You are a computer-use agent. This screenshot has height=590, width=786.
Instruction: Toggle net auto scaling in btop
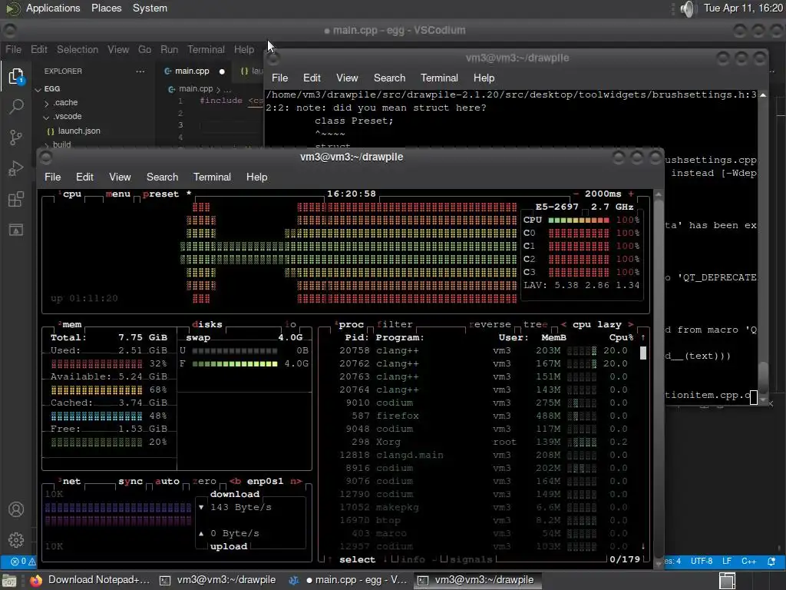click(x=167, y=482)
